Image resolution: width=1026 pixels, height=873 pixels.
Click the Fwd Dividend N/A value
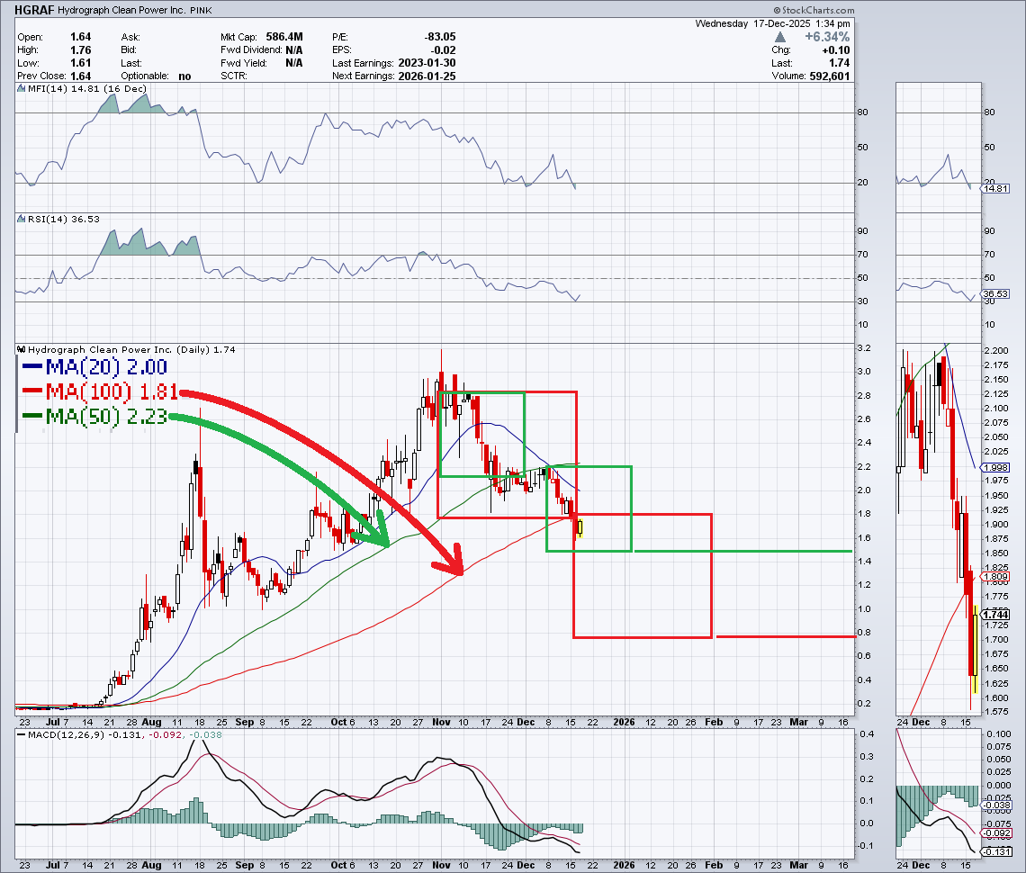coord(293,49)
